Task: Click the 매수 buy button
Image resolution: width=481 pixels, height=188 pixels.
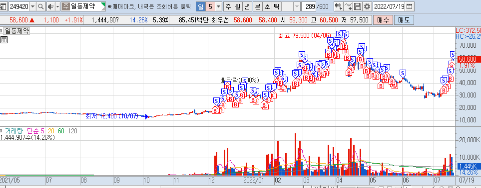Action: (x=384, y=20)
